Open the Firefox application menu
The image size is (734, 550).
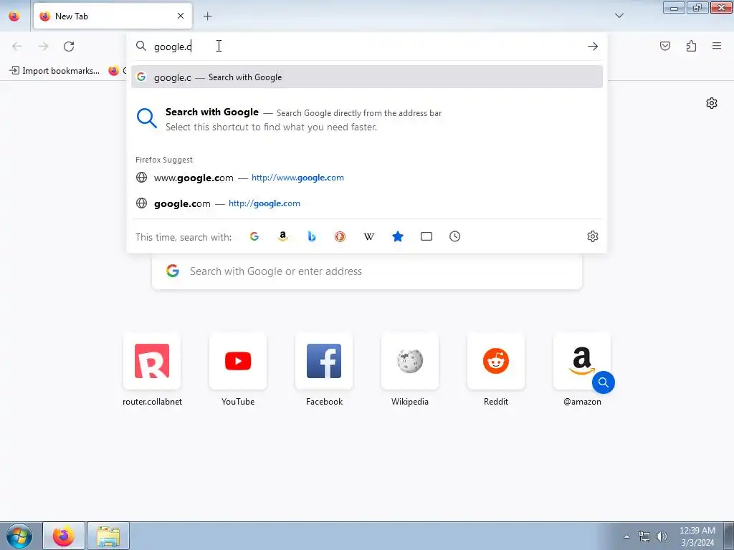pos(717,46)
